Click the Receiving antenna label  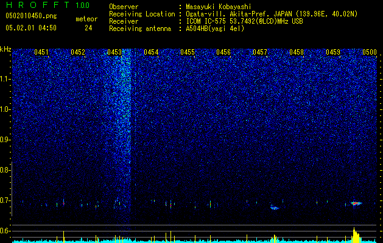140,29
